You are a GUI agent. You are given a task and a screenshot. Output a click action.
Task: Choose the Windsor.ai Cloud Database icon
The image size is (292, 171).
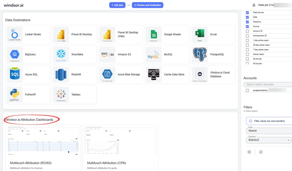(200, 75)
